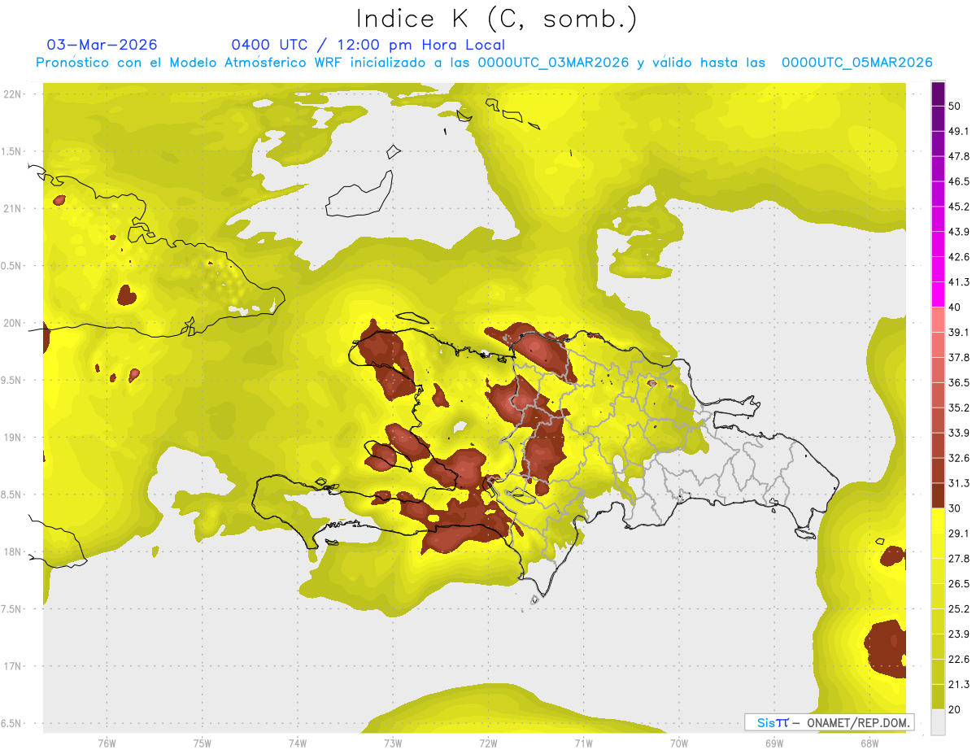Click the '0400 UTC / 12:00 pm Hora Local' time

(368, 45)
